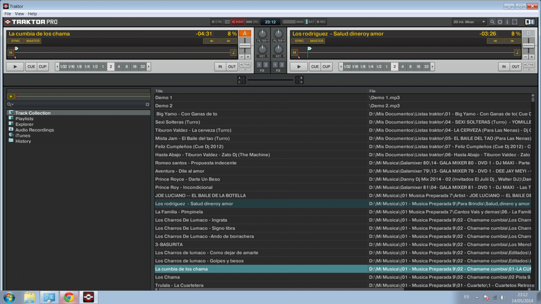Open Audio Recordings folder in browser tree
This screenshot has width=541, height=304.
pos(34,130)
